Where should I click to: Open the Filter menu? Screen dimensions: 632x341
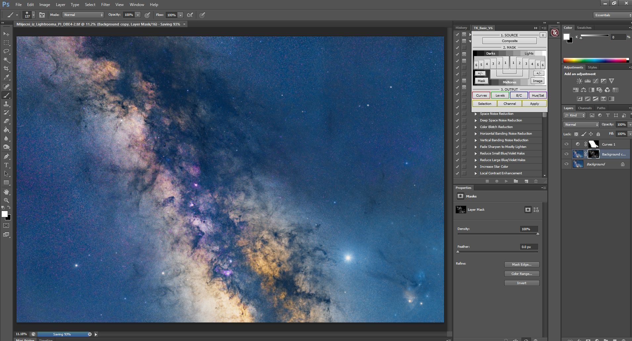coord(106,5)
